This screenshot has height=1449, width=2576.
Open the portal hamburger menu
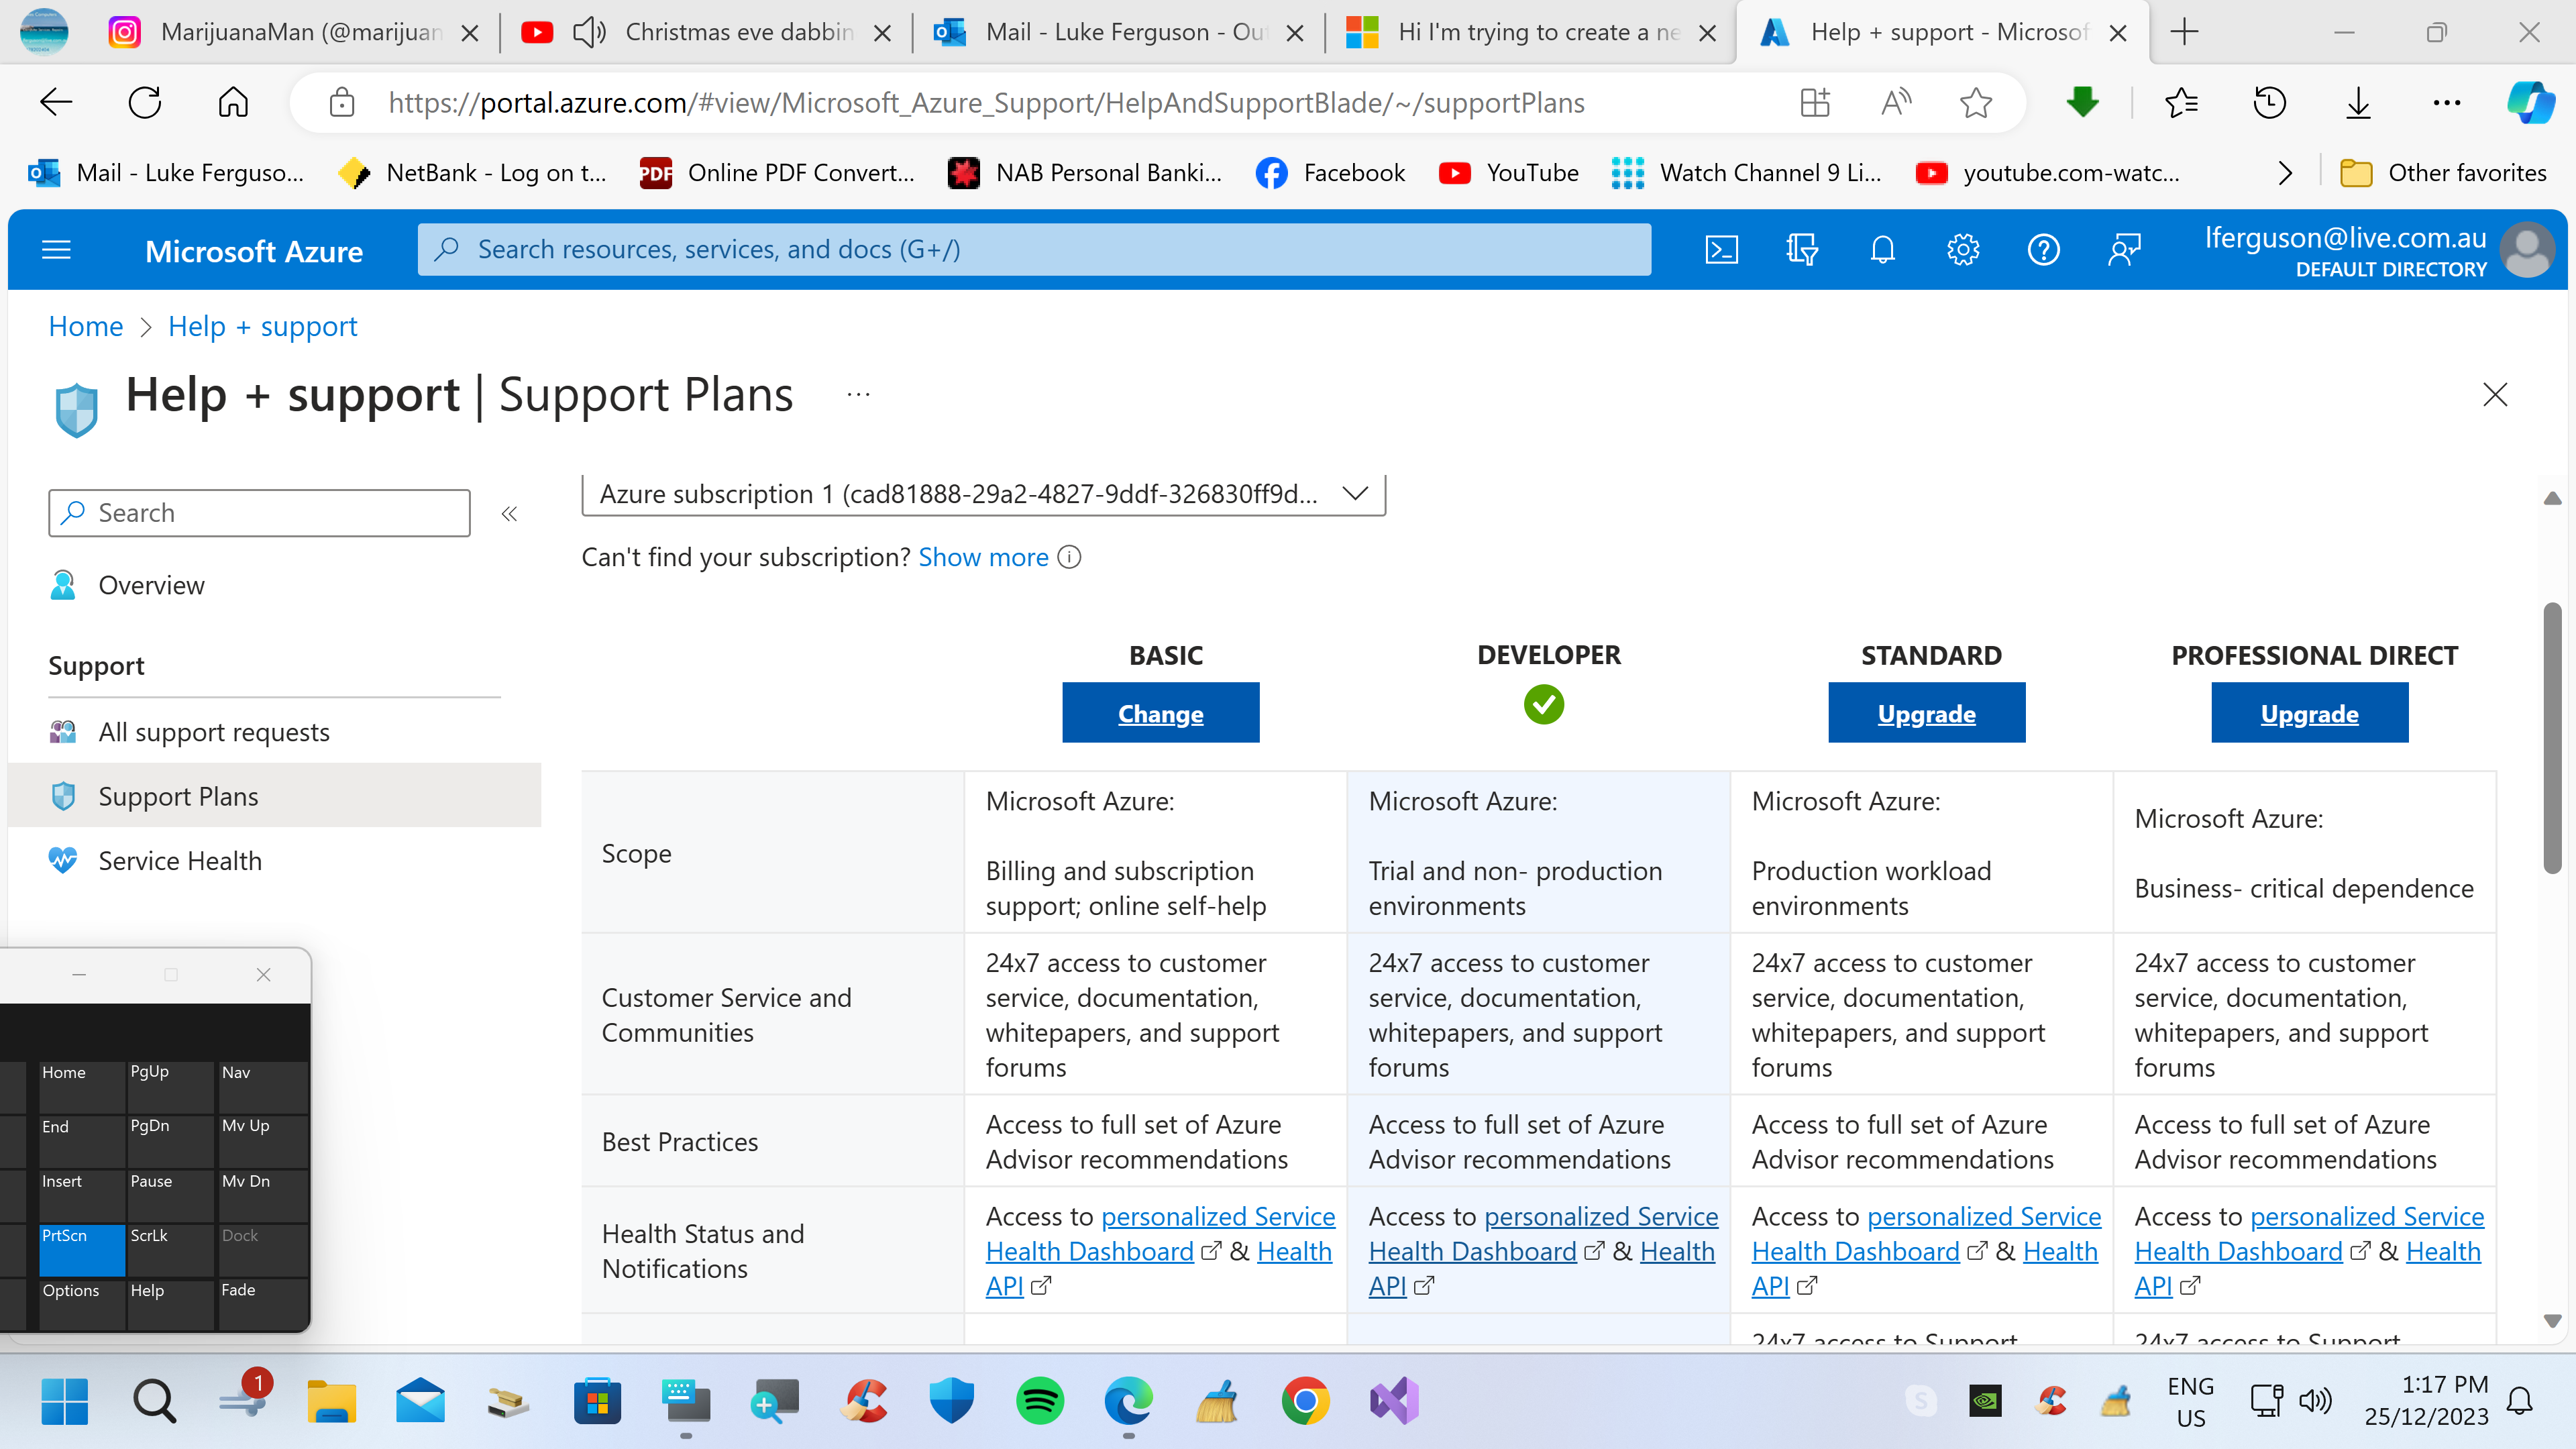coord(55,249)
